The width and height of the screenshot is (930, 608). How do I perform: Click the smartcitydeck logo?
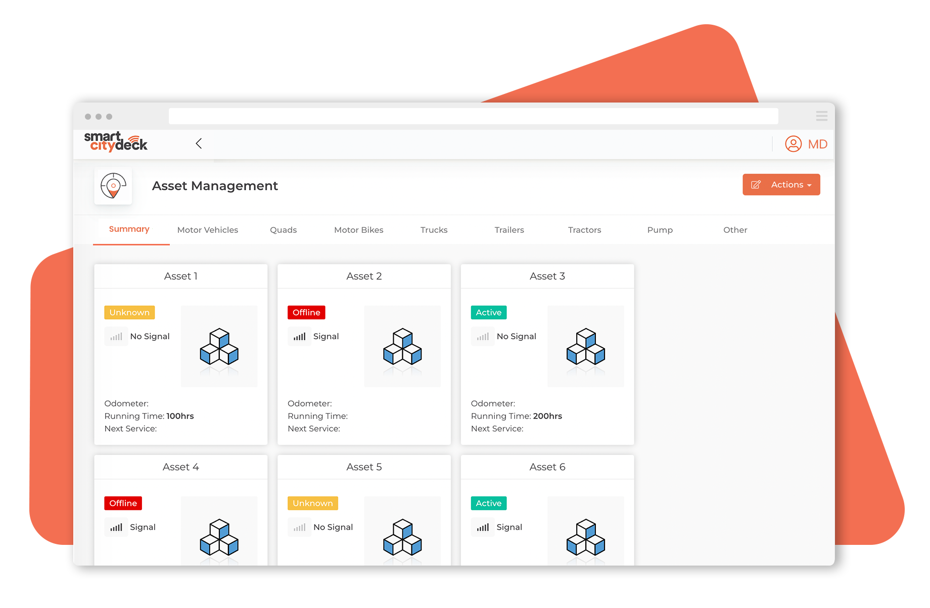pos(115,143)
